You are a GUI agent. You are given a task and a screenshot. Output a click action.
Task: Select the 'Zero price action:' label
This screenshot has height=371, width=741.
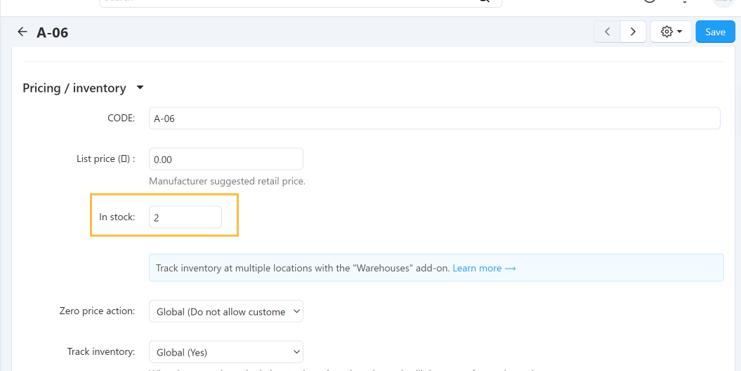97,311
